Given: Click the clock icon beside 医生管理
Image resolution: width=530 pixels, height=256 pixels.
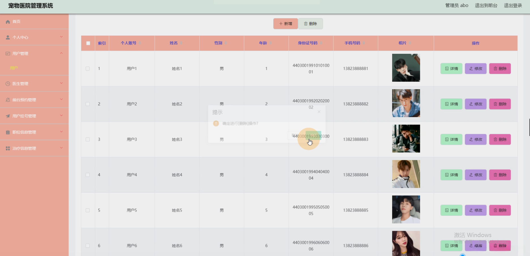Looking at the screenshot, I should pyautogui.click(x=8, y=84).
